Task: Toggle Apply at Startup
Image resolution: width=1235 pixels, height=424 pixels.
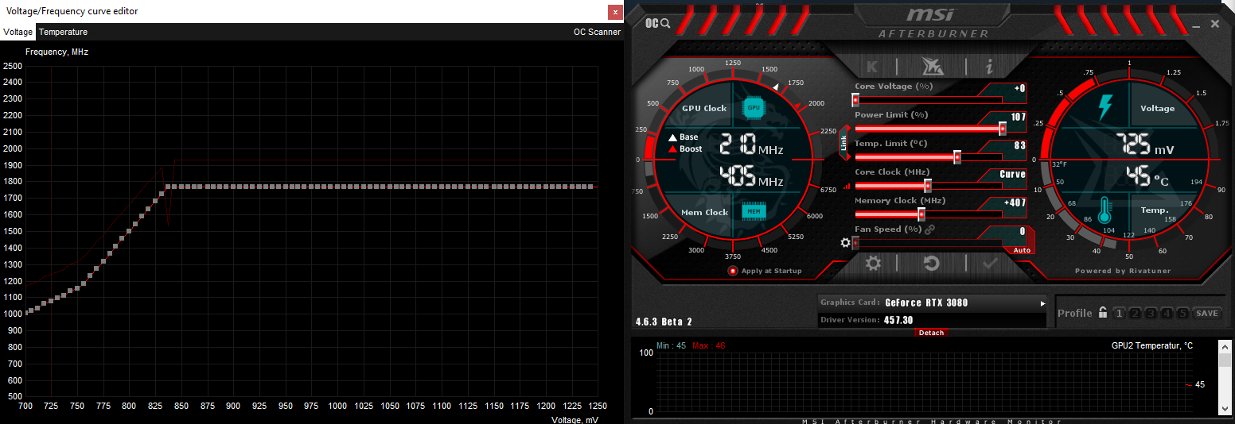Action: (x=765, y=271)
